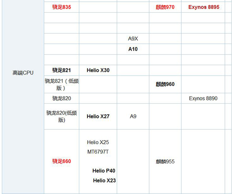The width and height of the screenshot is (232, 194).
Task: Click the red 骁龙835 entry
Action: tap(62, 7)
